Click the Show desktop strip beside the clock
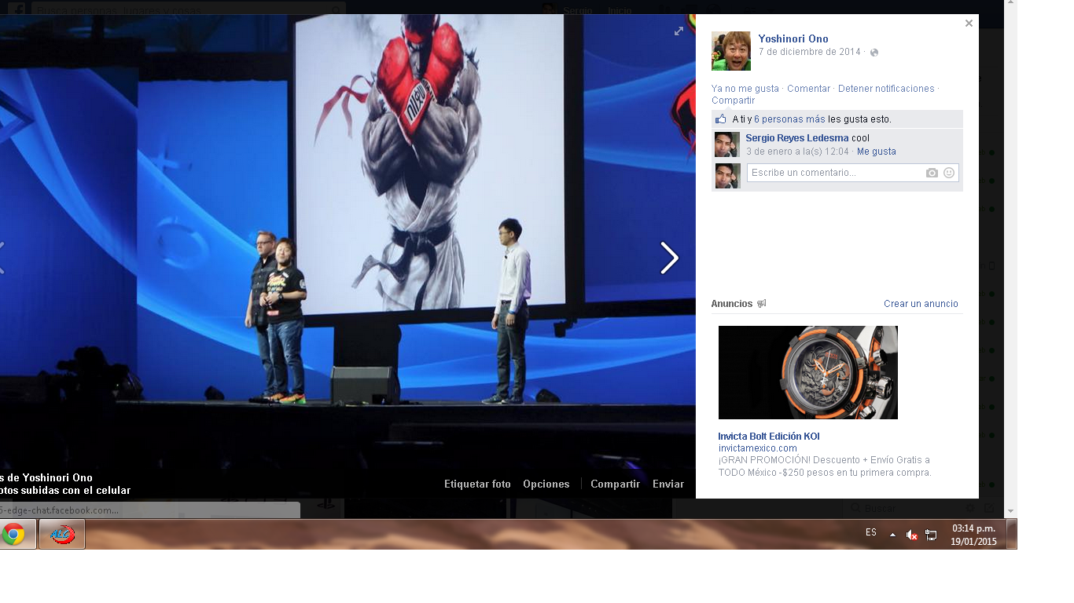This screenshot has height=603, width=1074. coord(1012,535)
